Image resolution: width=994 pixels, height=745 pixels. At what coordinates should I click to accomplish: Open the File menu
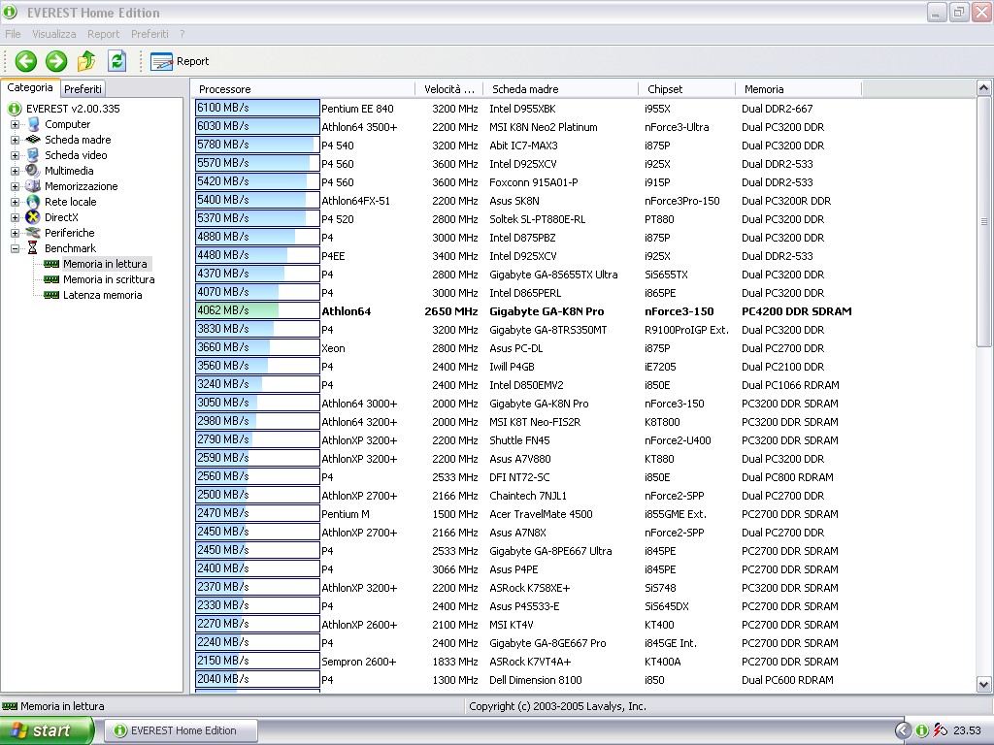click(x=13, y=34)
